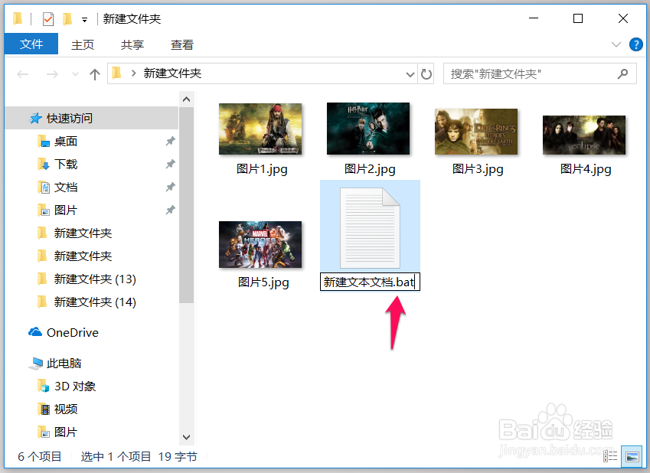
Task: Click the magnifier search icon
Action: click(622, 74)
